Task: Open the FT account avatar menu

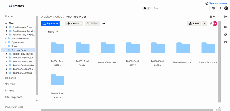Action: [x=226, y=8]
